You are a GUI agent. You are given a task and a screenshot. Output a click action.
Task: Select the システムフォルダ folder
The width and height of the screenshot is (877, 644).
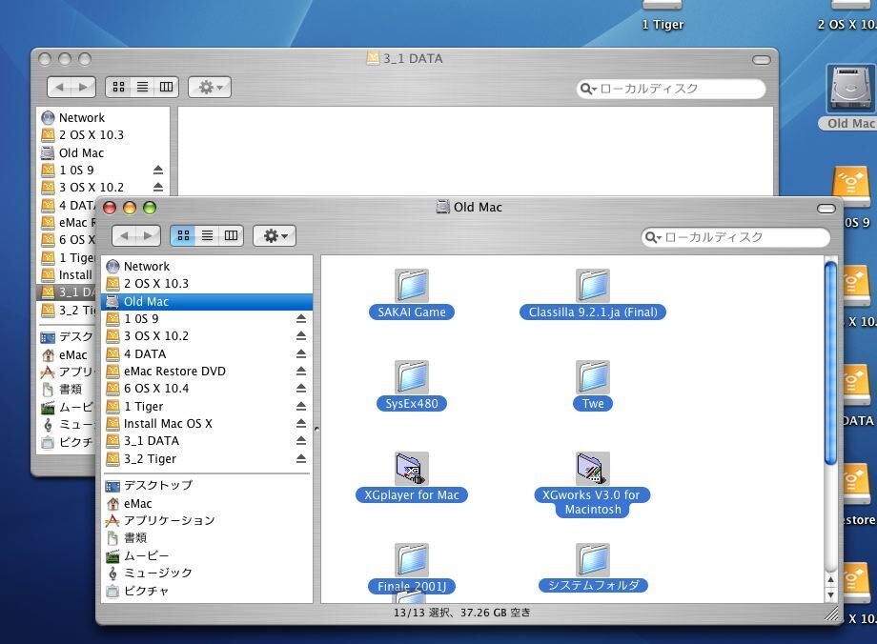pos(592,560)
